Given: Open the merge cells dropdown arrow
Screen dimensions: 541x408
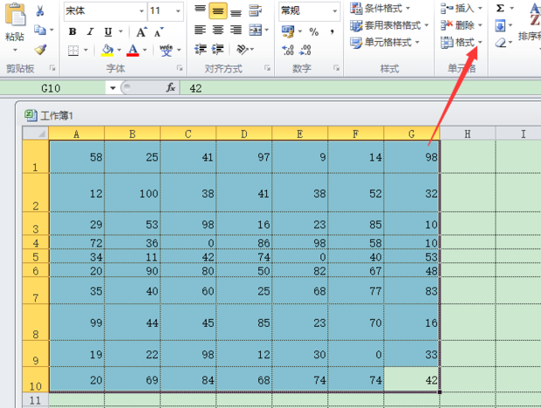Looking at the screenshot, I should click(267, 31).
